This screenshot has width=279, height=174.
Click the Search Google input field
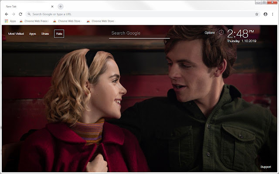click(139, 33)
